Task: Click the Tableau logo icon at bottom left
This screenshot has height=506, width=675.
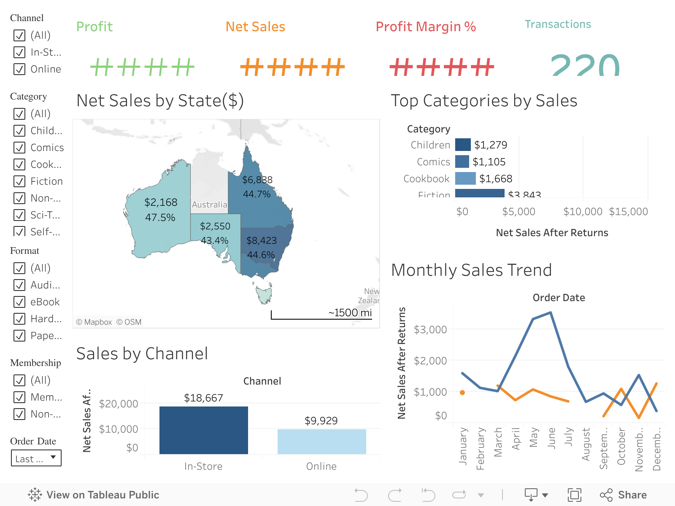Action: pyautogui.click(x=35, y=495)
